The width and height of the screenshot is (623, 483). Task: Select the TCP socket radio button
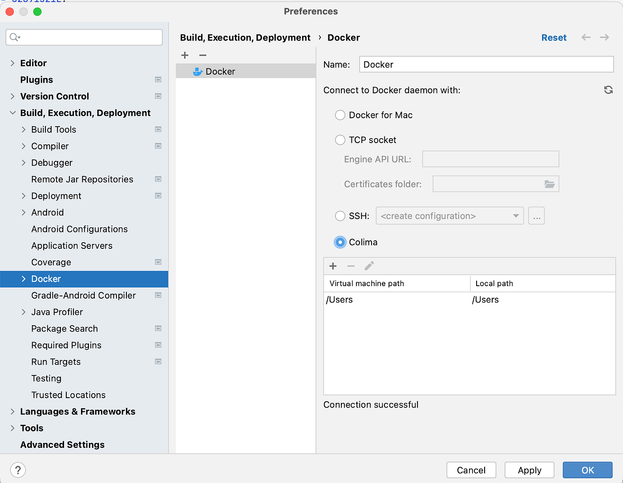coord(340,140)
